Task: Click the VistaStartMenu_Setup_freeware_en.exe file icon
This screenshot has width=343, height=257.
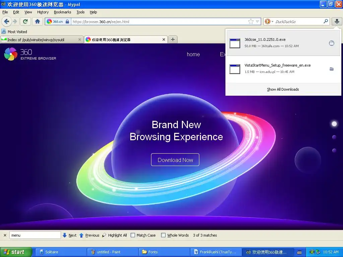Action: (235, 69)
